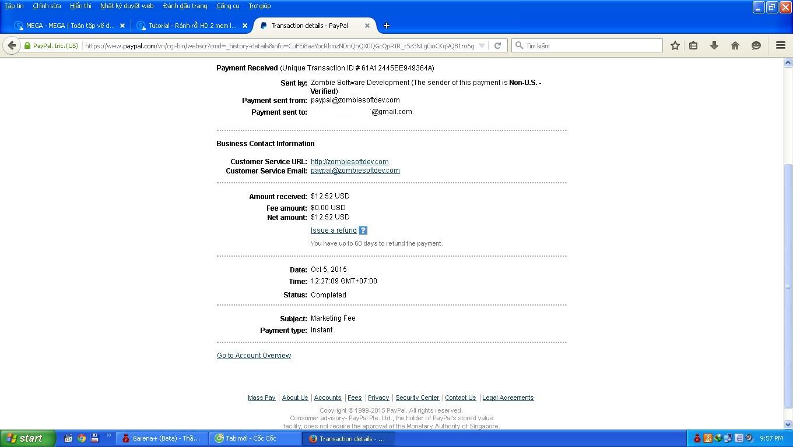Click the browser back arrow button
This screenshot has width=793, height=447.
point(12,45)
